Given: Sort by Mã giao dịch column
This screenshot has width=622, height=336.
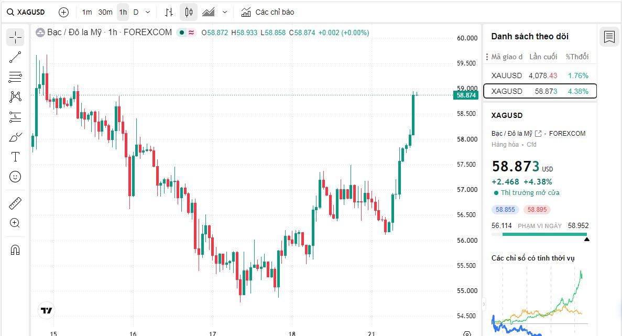Looking at the screenshot, I should 507,57.
